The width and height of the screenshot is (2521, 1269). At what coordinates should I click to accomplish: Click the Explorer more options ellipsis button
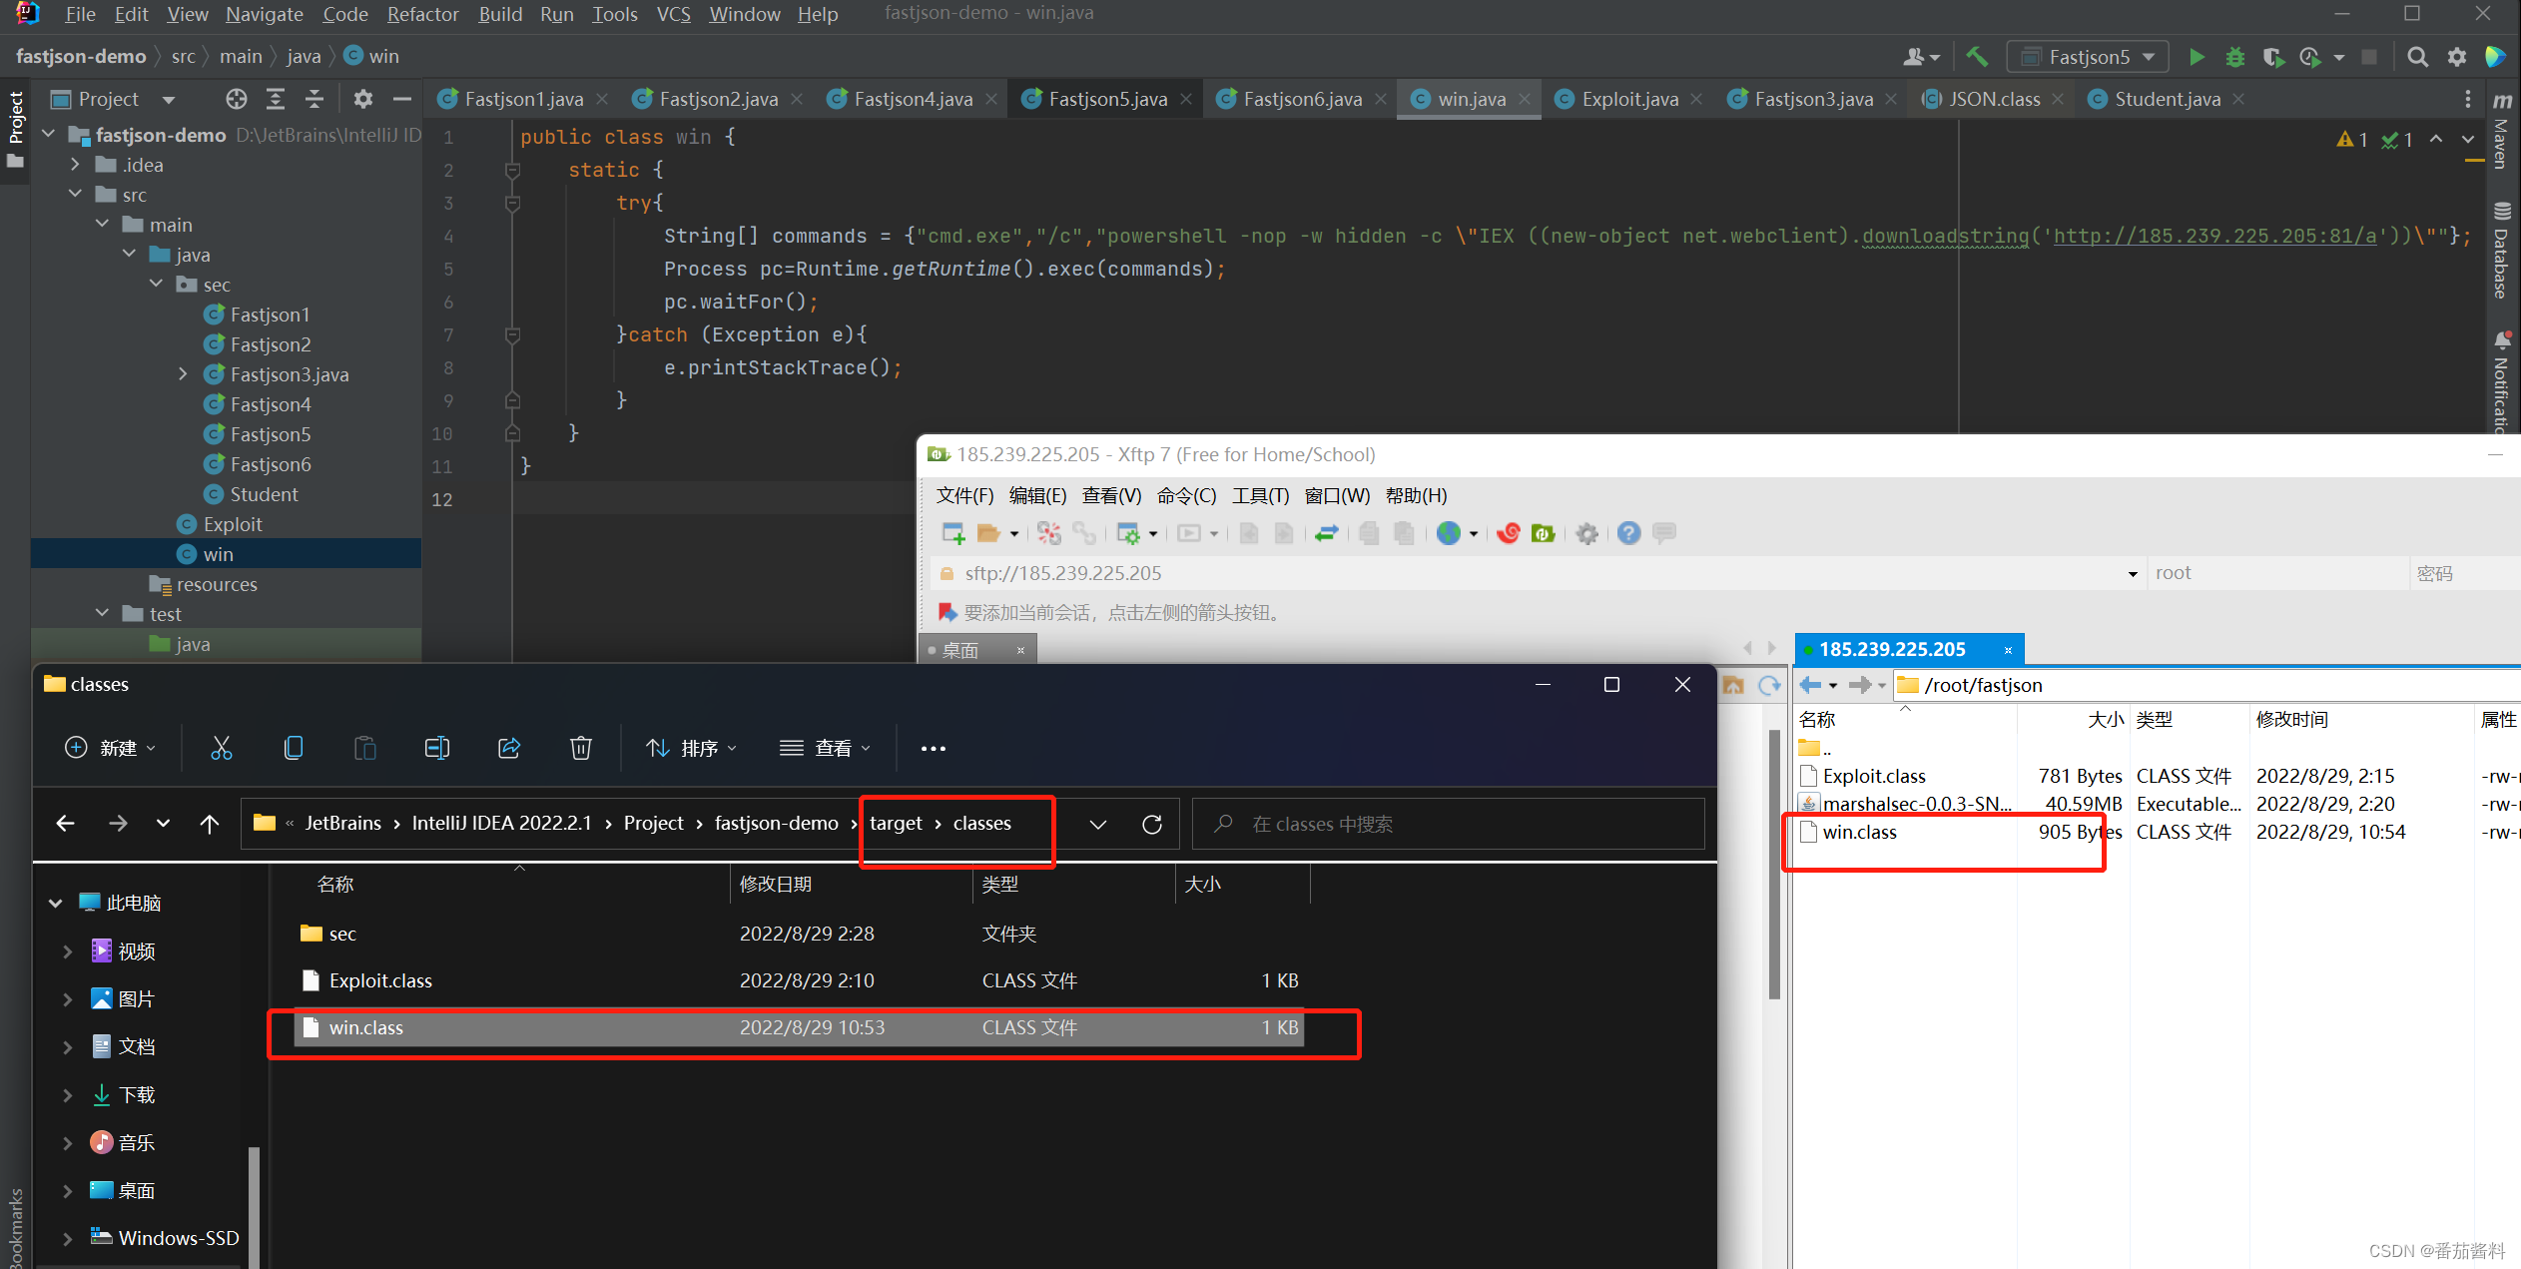pyautogui.click(x=933, y=748)
